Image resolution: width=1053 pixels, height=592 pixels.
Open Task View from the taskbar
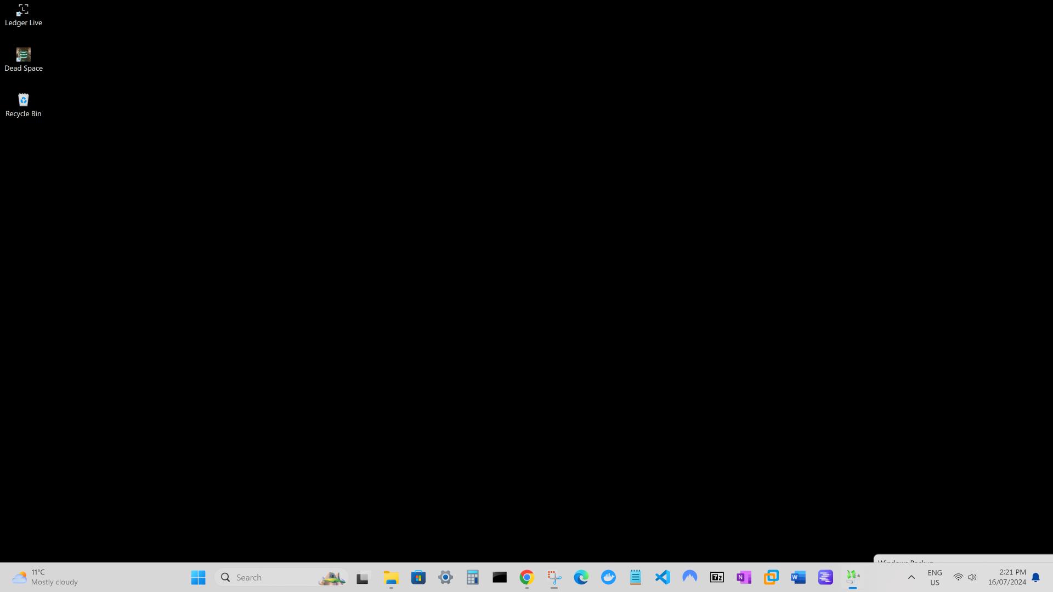tap(363, 577)
